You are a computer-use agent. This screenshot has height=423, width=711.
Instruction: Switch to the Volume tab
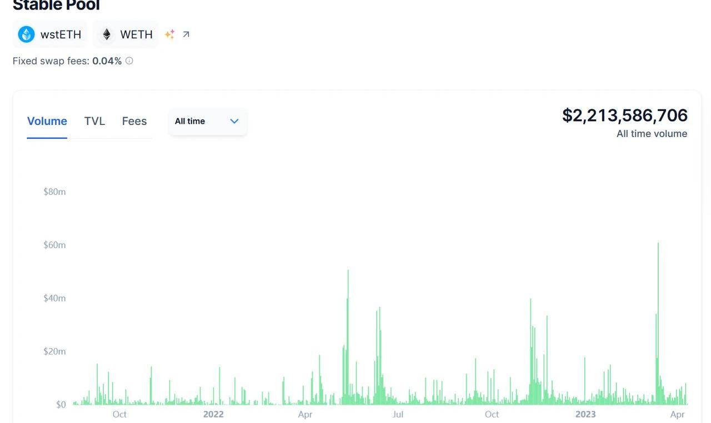47,121
